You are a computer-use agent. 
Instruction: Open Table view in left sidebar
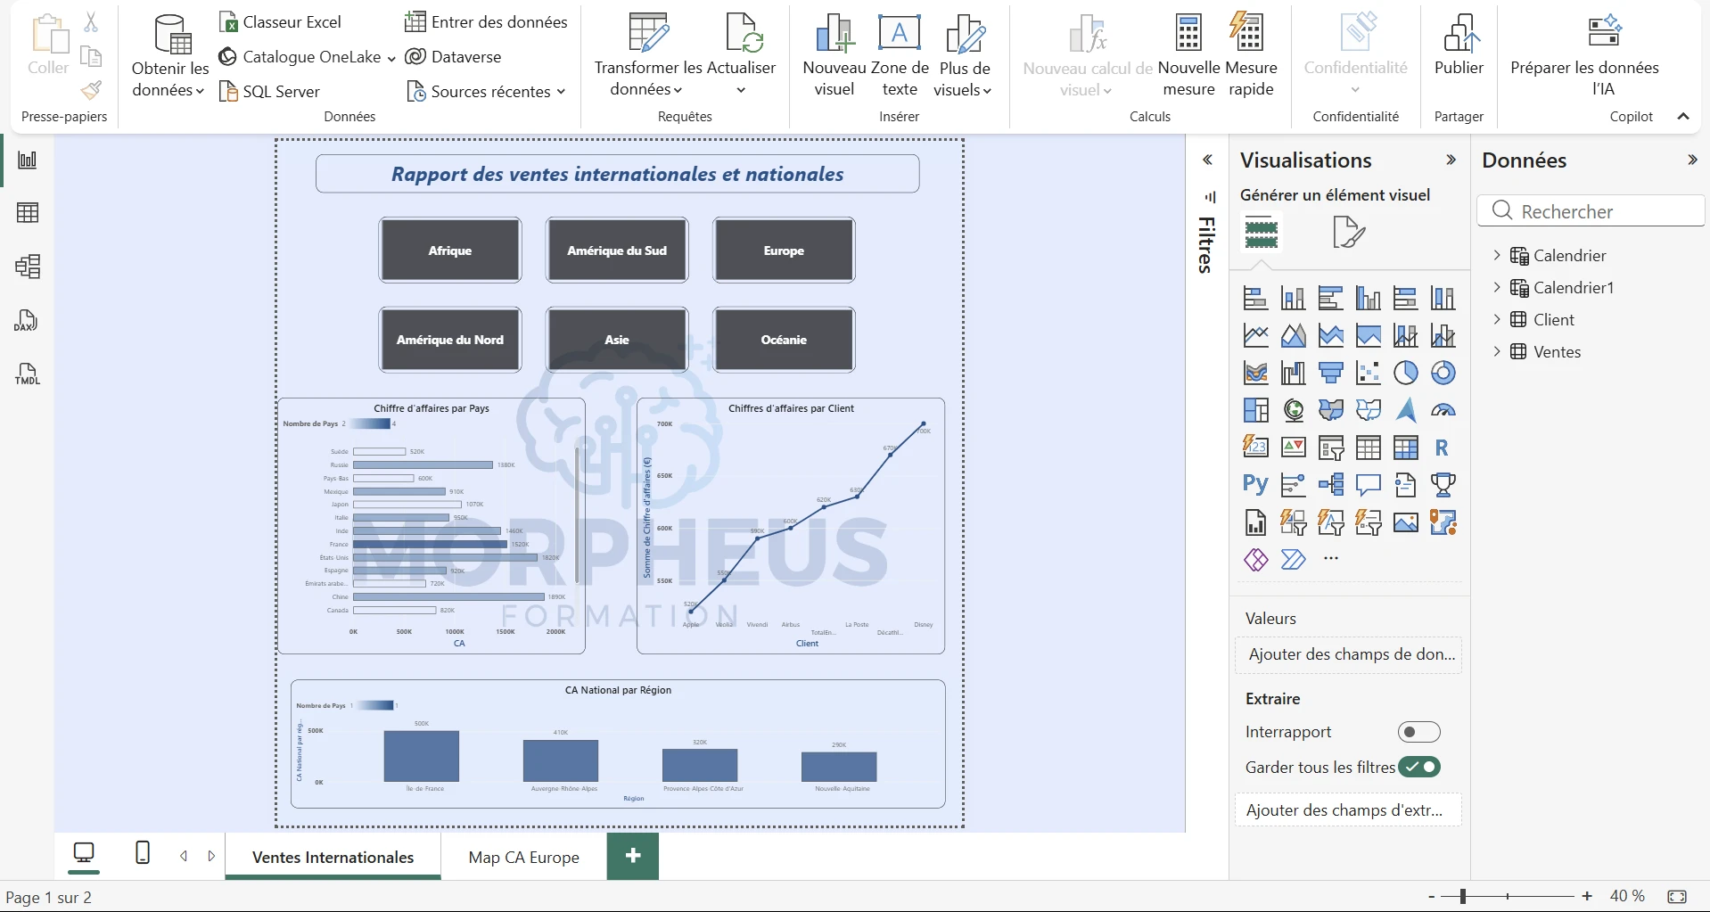click(28, 213)
